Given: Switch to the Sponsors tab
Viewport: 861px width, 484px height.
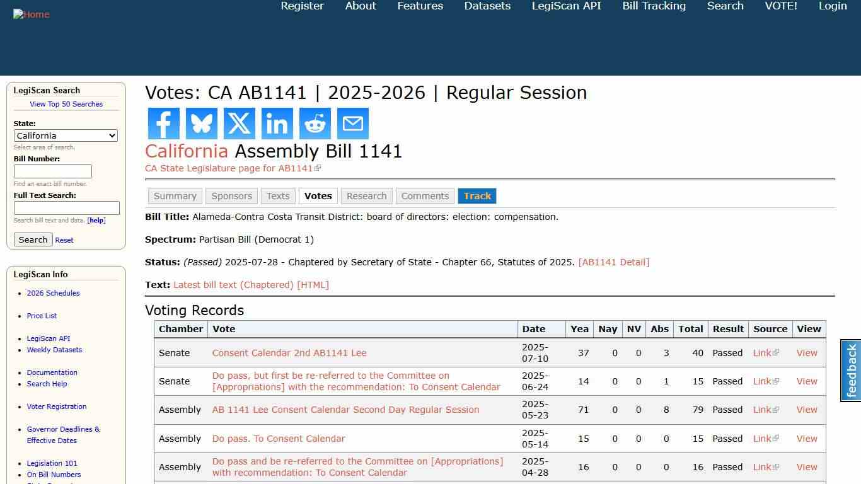Looking at the screenshot, I should coord(231,196).
